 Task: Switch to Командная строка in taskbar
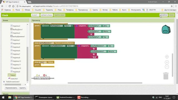(x=44, y=97)
